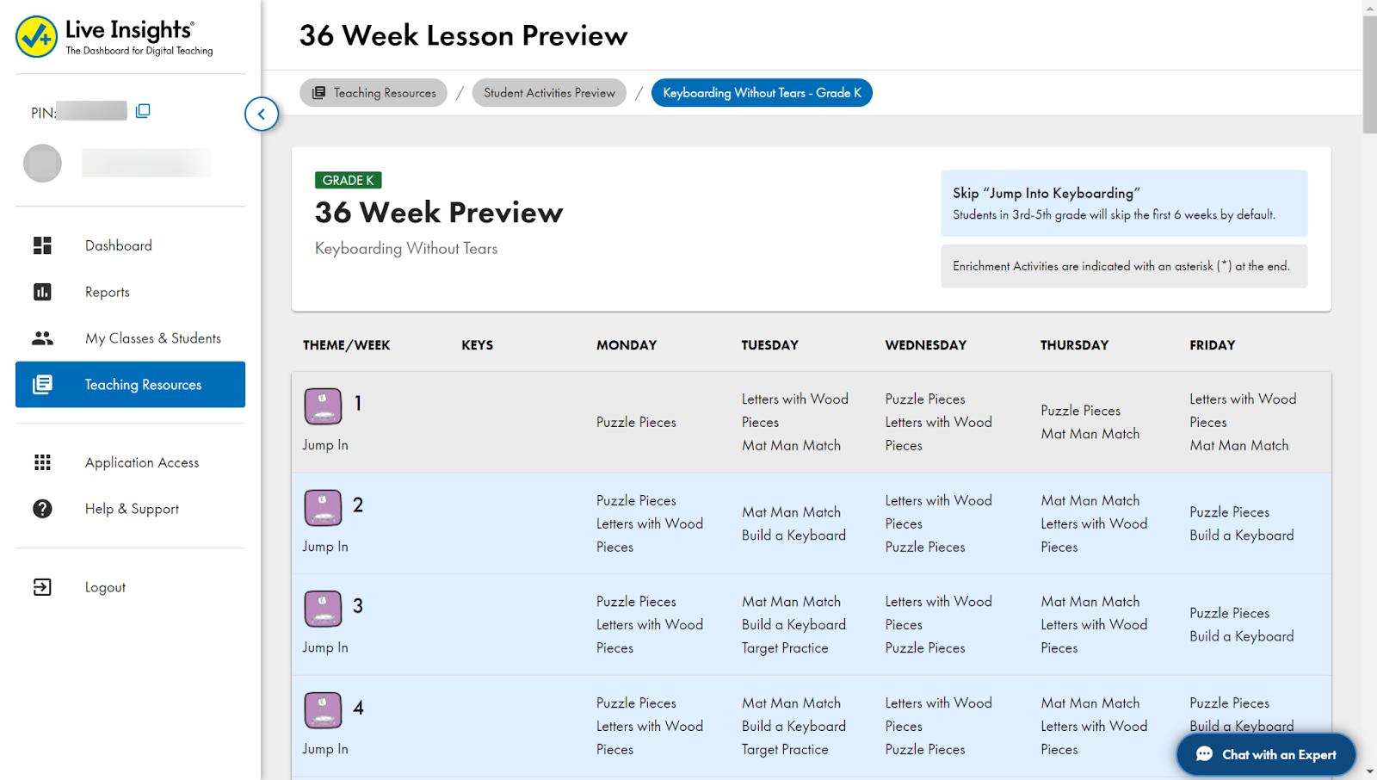The image size is (1377, 780).
Task: Click the Enrichment Activities asterisk note
Action: 1124,266
